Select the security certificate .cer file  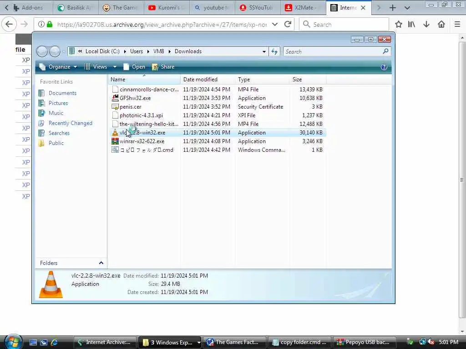pos(217,106)
